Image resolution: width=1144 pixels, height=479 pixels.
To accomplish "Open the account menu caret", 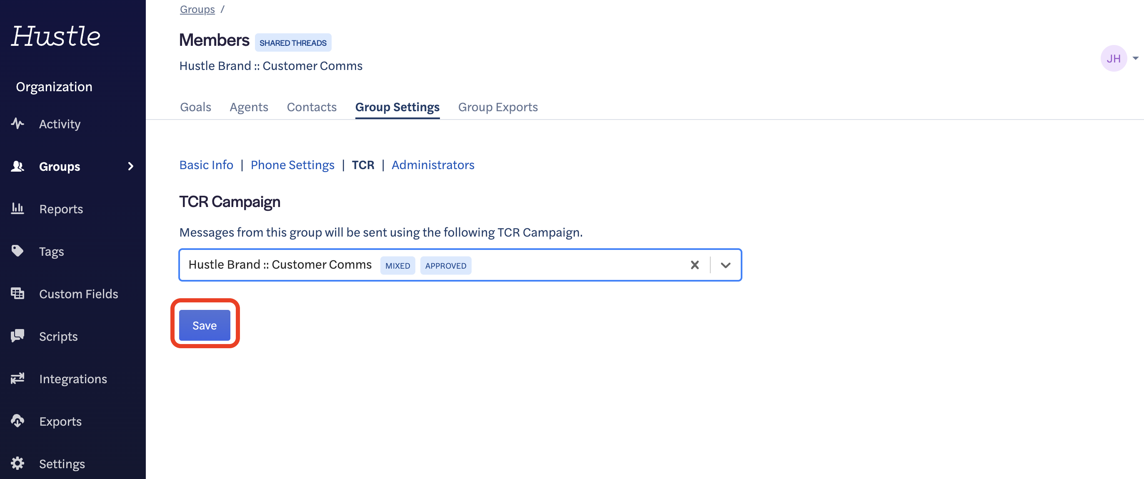I will click(1135, 58).
